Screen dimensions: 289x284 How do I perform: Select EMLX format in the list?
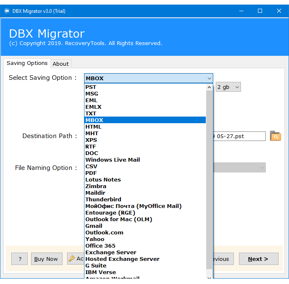click(x=145, y=107)
